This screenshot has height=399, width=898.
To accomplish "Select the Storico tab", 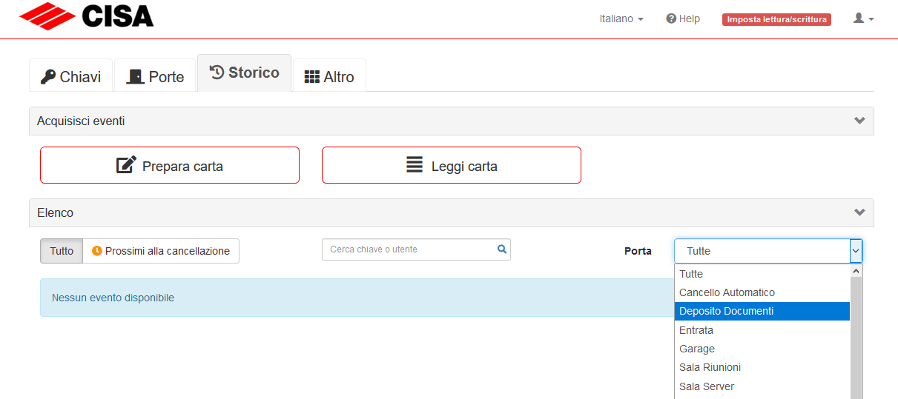I will pyautogui.click(x=244, y=73).
